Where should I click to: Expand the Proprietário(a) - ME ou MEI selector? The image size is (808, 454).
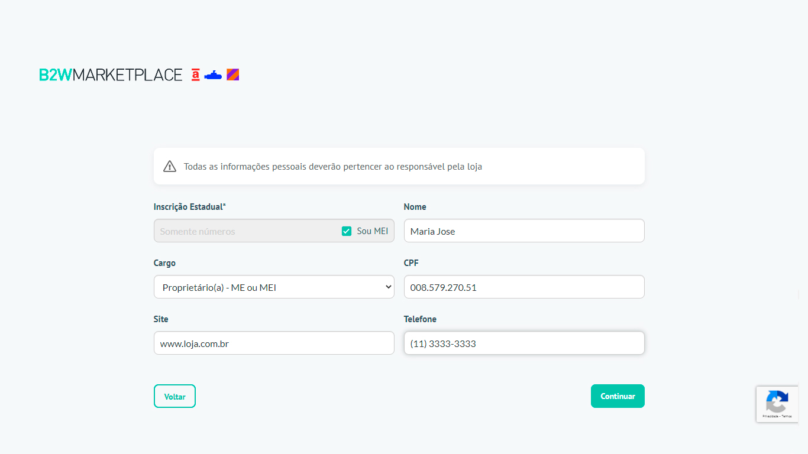(x=273, y=287)
